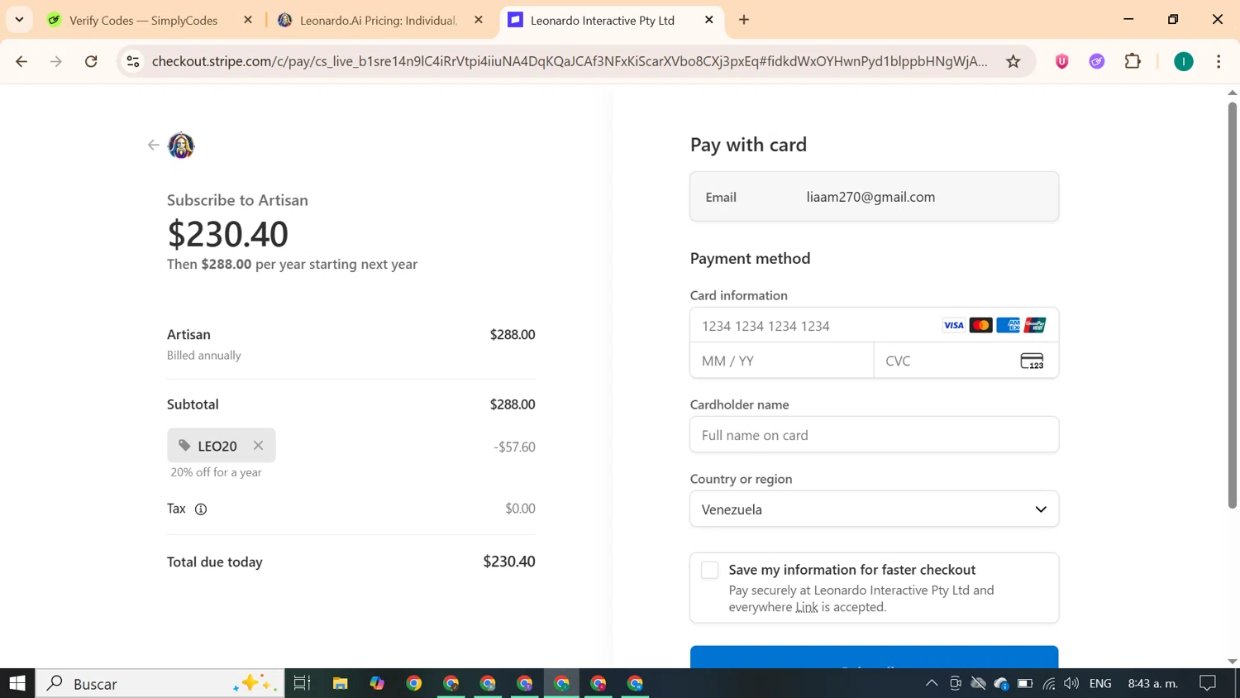Open File Explorer from taskbar
This screenshot has width=1240, height=698.
[340, 683]
